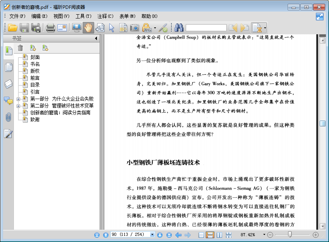Viewport: 329px width, 242px height.
Task: Add new bookmark icon
Action: click(33, 48)
